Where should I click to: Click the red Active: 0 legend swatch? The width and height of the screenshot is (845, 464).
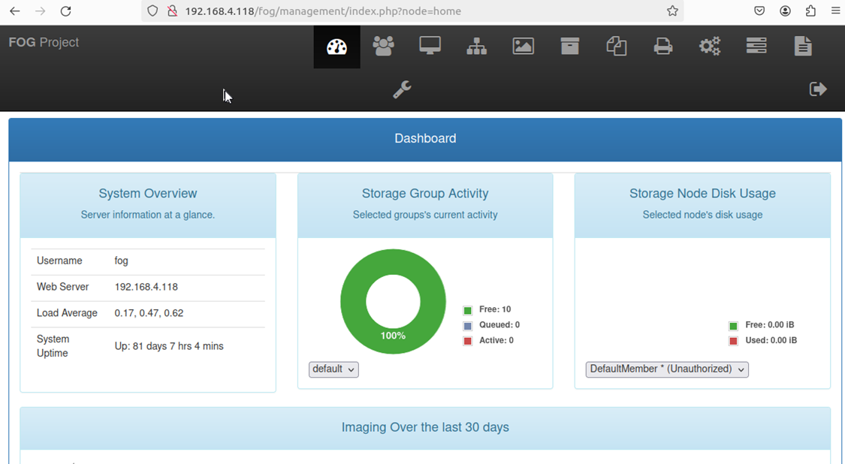(468, 341)
